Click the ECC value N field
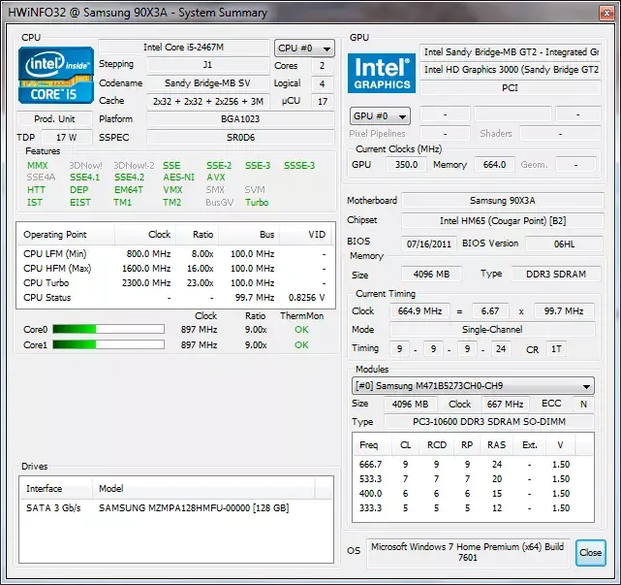Image resolution: width=621 pixels, height=585 pixels. (583, 405)
